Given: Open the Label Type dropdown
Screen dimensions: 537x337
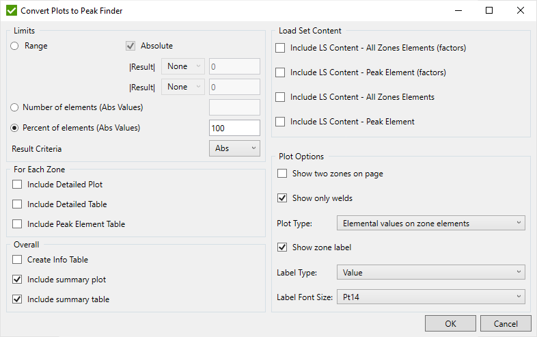Looking at the screenshot, I should [430, 273].
